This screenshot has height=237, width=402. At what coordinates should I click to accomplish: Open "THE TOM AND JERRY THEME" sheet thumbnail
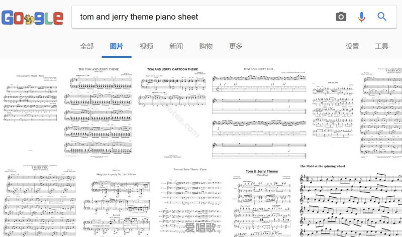click(x=98, y=112)
